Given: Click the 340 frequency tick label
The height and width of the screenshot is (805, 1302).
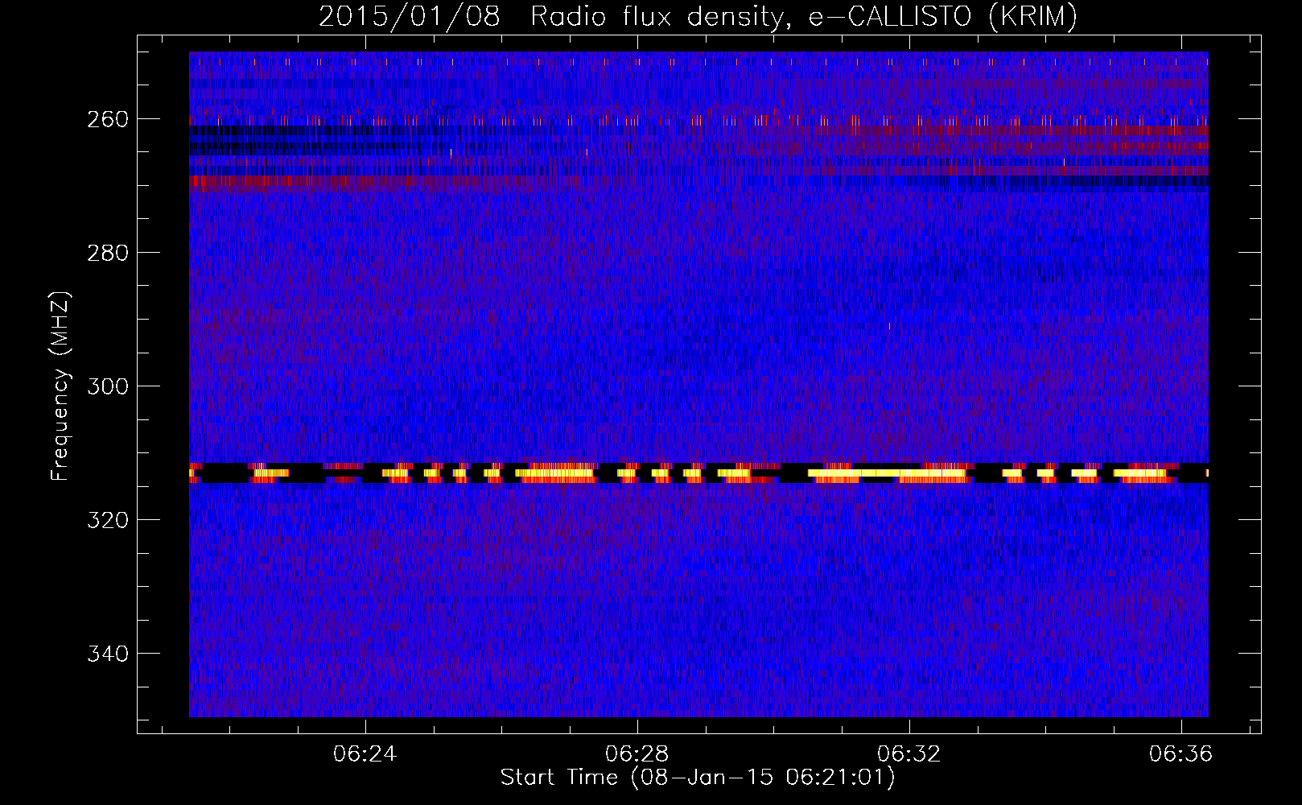Looking at the screenshot, I should tap(107, 654).
